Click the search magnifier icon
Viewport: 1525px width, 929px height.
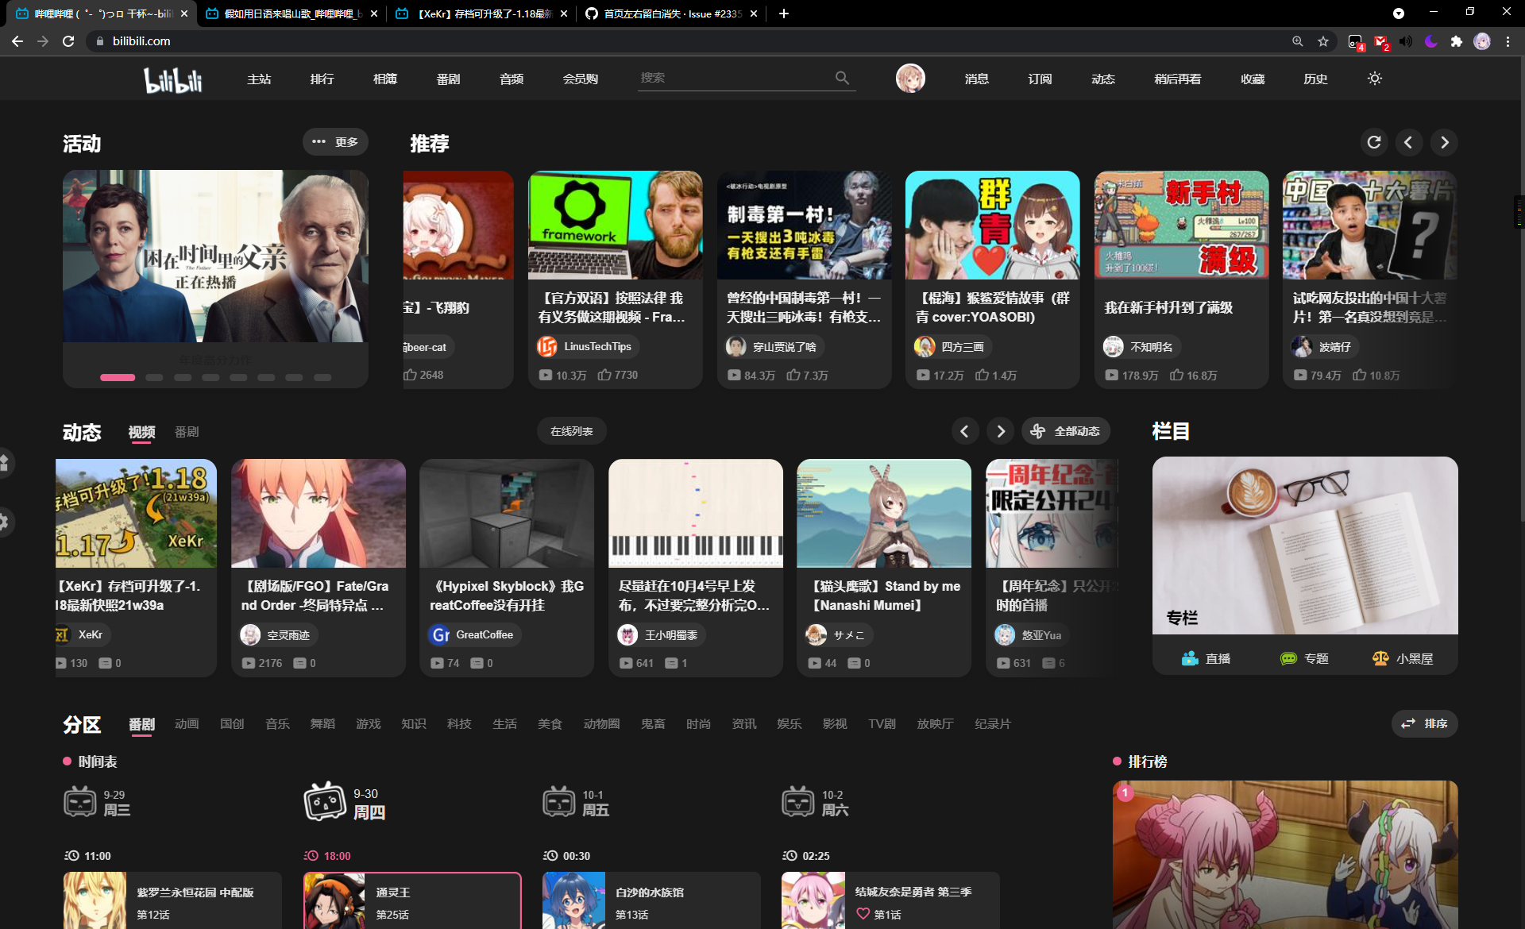843,78
